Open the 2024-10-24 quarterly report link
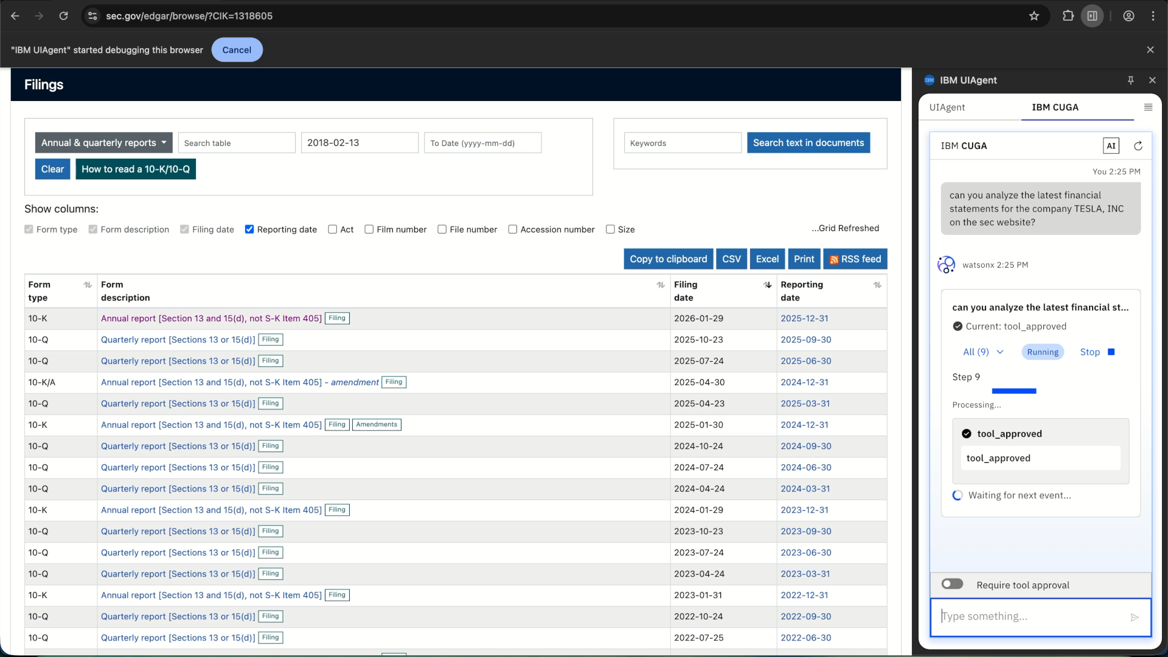 [178, 447]
